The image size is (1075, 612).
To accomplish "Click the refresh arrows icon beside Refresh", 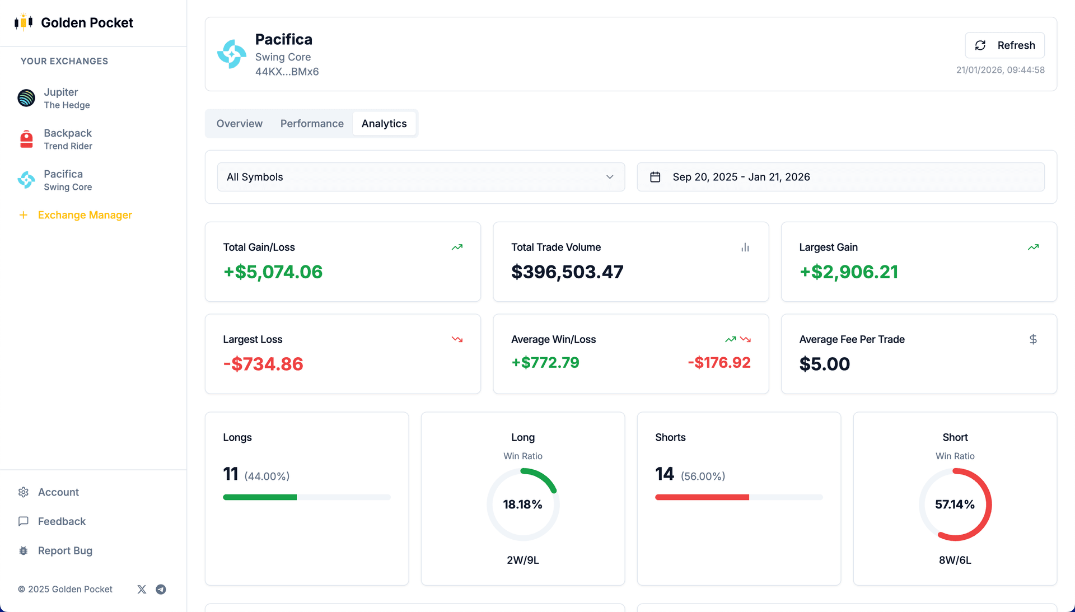I will click(x=980, y=45).
